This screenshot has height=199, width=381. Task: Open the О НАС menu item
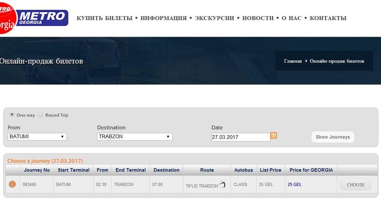pos(292,18)
